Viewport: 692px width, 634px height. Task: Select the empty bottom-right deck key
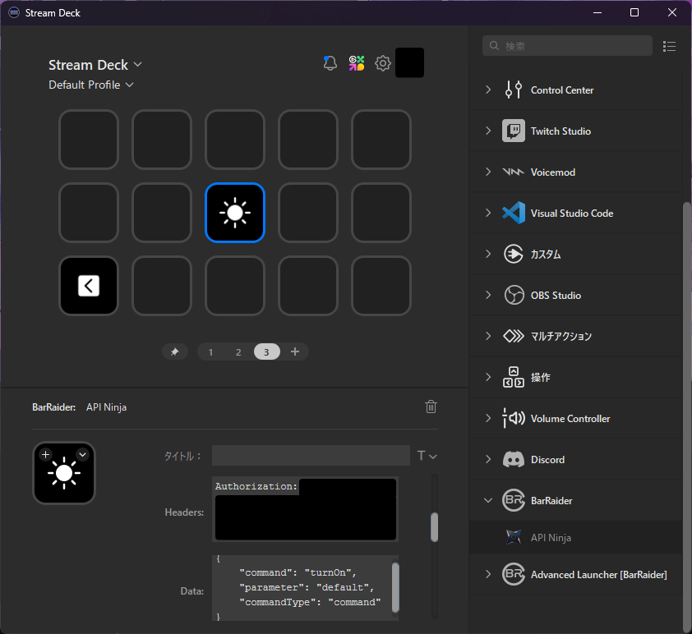point(381,286)
